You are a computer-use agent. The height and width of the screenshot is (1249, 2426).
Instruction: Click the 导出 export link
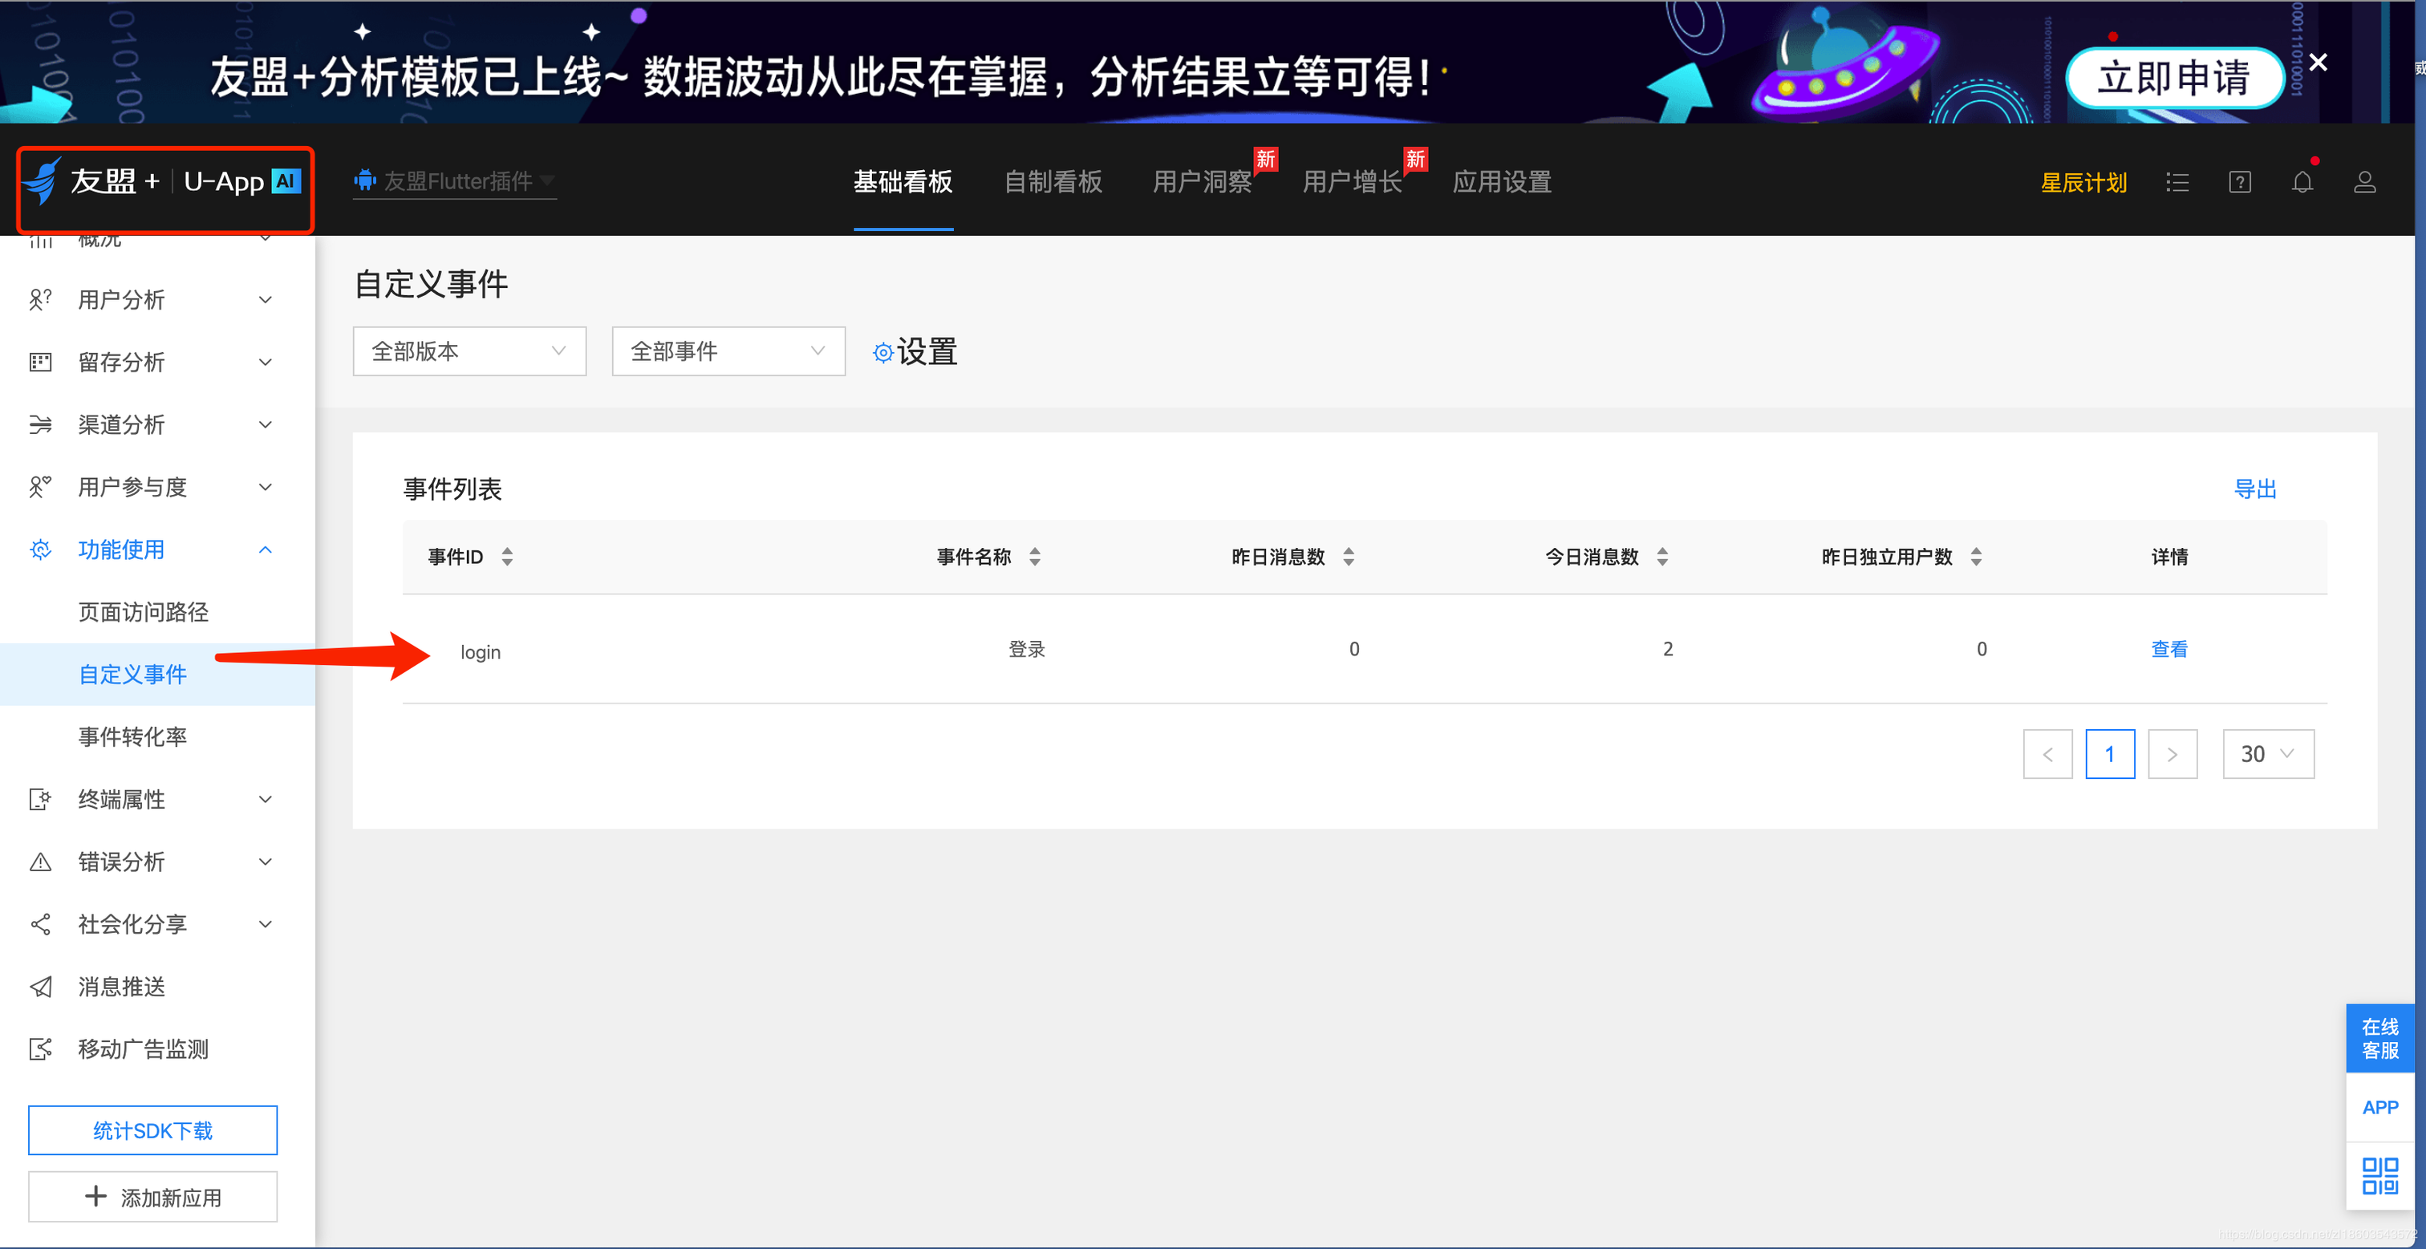click(2254, 489)
